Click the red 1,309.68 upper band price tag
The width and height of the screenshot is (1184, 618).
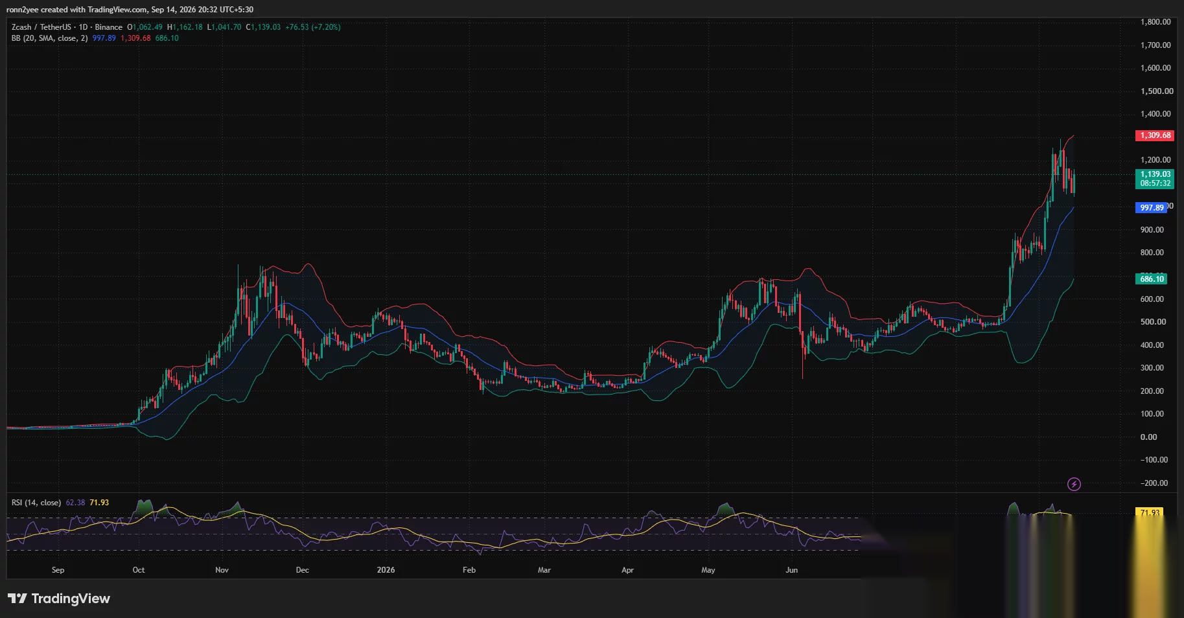pos(1155,135)
